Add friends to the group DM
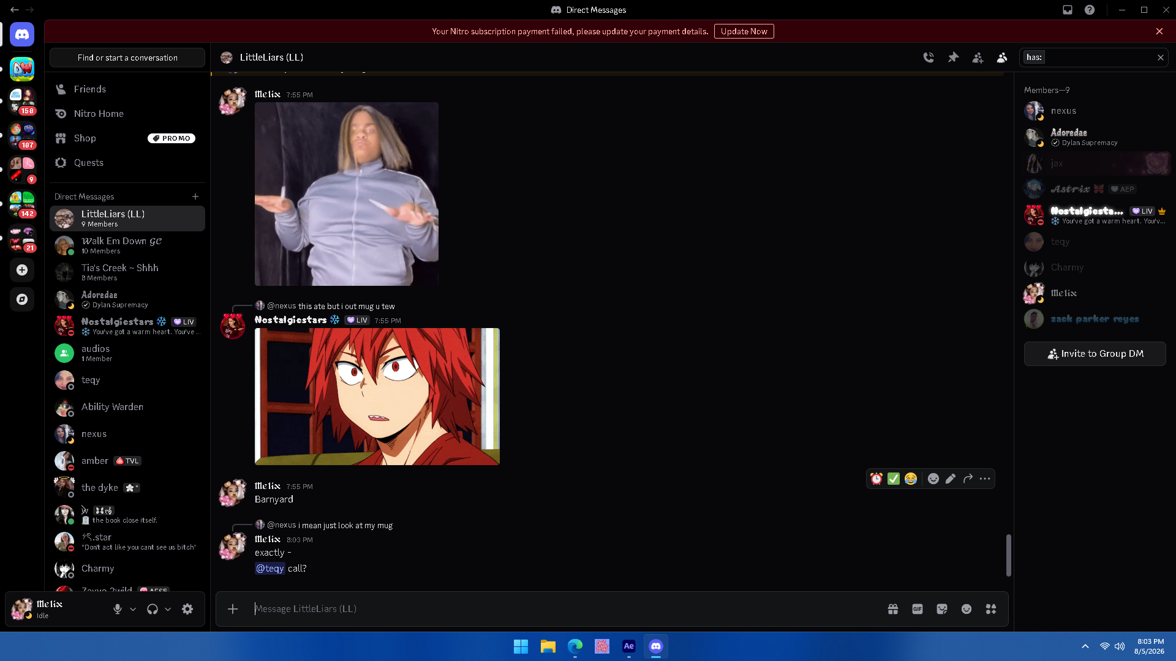 [978, 58]
